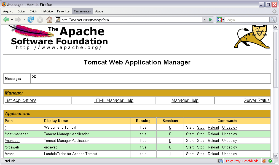The width and height of the screenshot is (279, 165).
Task: Click the List Applications link
Action: pos(20,101)
